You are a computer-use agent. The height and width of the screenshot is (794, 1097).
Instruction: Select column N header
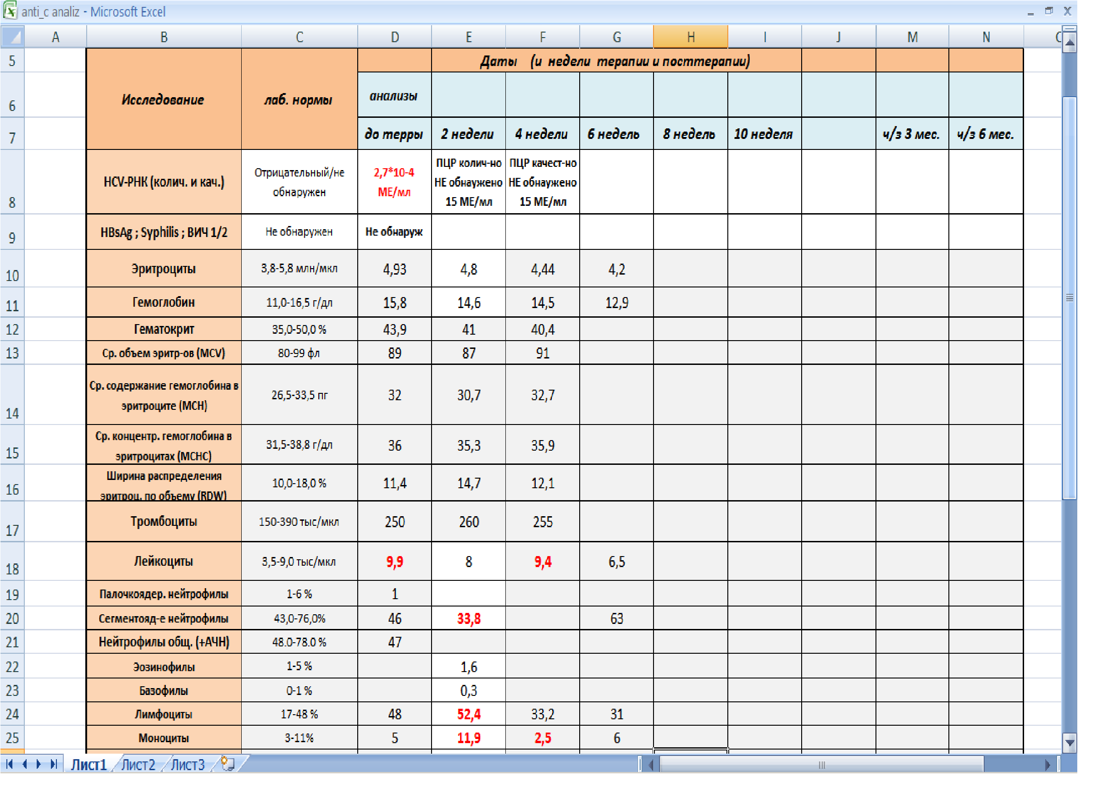click(x=986, y=37)
